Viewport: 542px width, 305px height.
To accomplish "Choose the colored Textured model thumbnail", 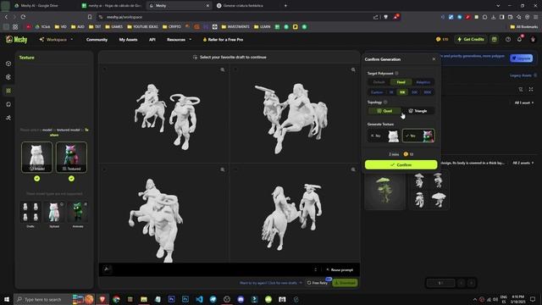I will tap(71, 157).
